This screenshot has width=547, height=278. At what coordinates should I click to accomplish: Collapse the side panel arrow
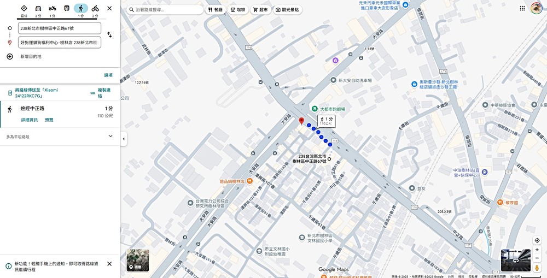click(123, 139)
